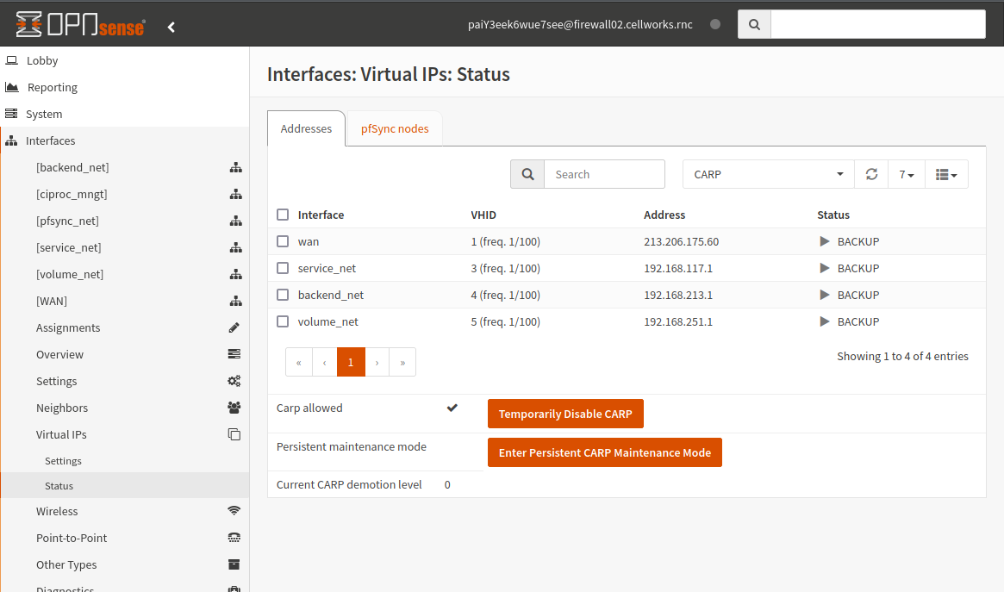Click the network icon beside [WAN]
This screenshot has height=592, width=1004.
pos(236,301)
